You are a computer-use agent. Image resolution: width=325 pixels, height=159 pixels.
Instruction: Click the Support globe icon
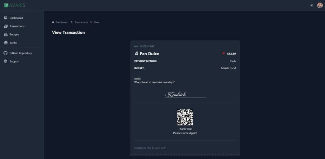(x=5, y=61)
